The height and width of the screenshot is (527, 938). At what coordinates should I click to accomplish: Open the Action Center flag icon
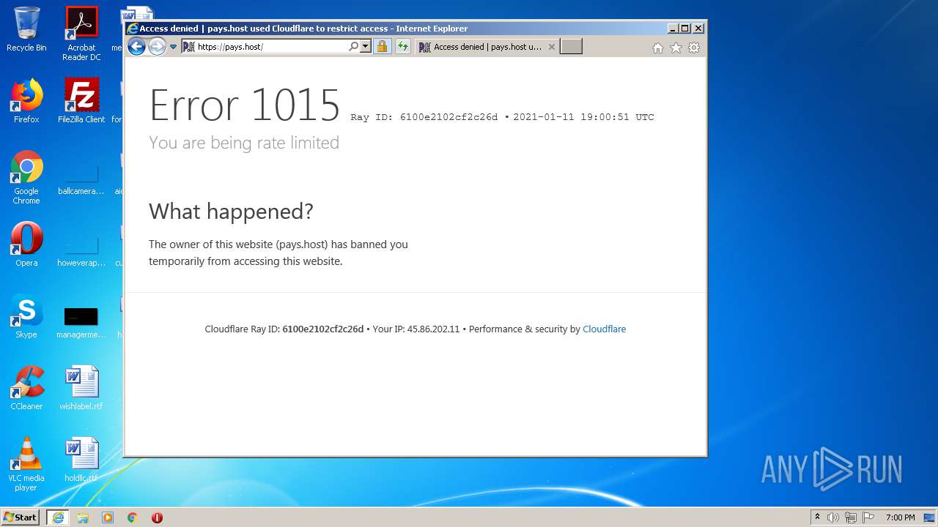(x=868, y=517)
